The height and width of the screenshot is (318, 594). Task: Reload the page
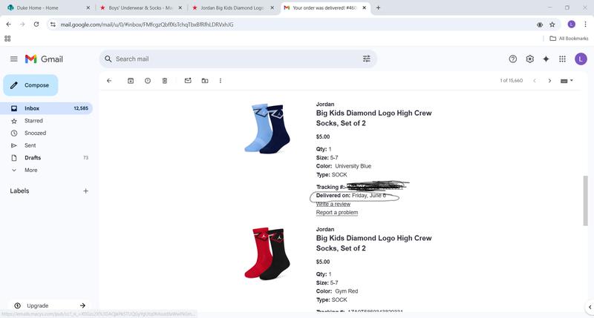pyautogui.click(x=36, y=24)
